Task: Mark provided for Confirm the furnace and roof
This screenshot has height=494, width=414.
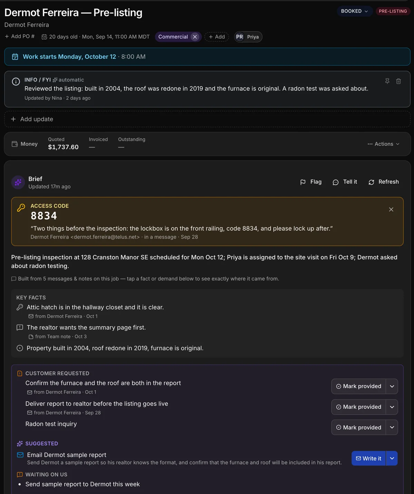Action: click(358, 386)
